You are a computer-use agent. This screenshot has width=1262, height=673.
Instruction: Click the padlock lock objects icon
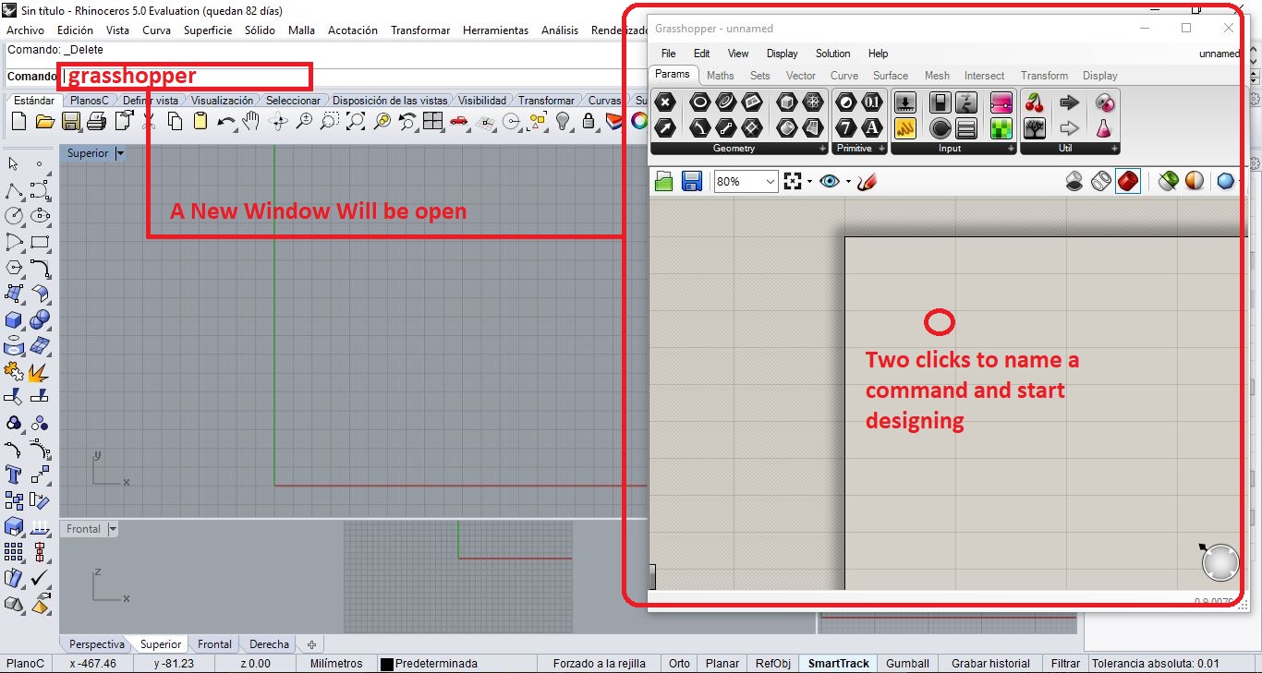[x=588, y=121]
